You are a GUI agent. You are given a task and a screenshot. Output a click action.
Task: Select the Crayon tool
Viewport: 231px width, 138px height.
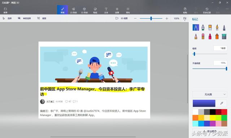[210, 36]
